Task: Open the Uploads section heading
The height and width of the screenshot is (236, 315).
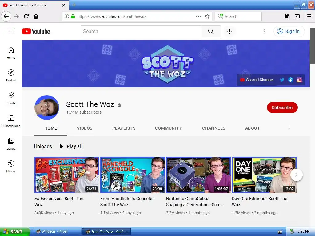Action: 43,146
